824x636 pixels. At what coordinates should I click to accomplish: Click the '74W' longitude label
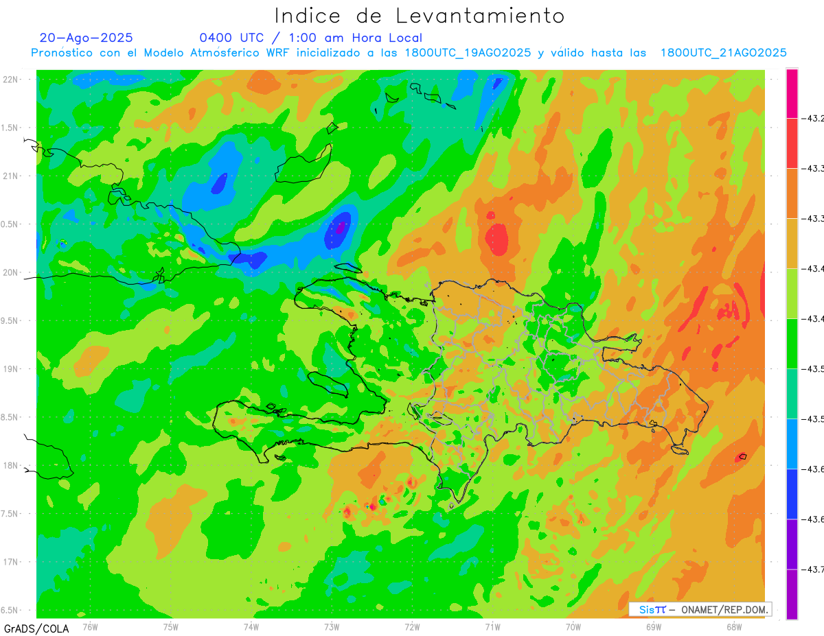[x=251, y=627]
